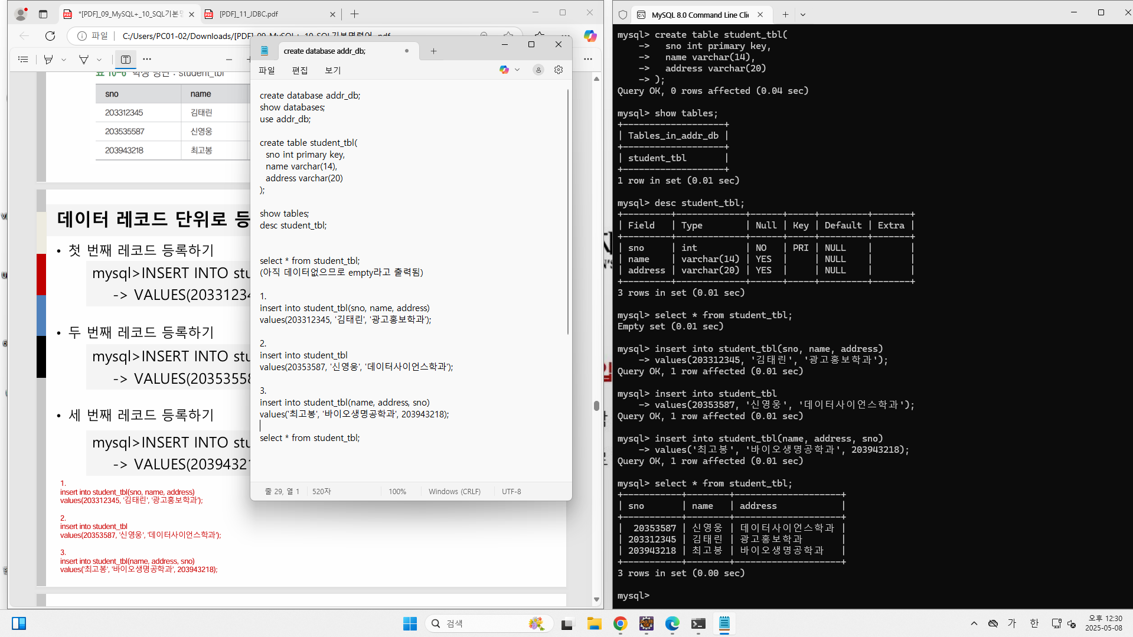Viewport: 1133px width, 637px height.
Task: Click UTF-8 encoding in Notepad status bar
Action: pyautogui.click(x=511, y=491)
